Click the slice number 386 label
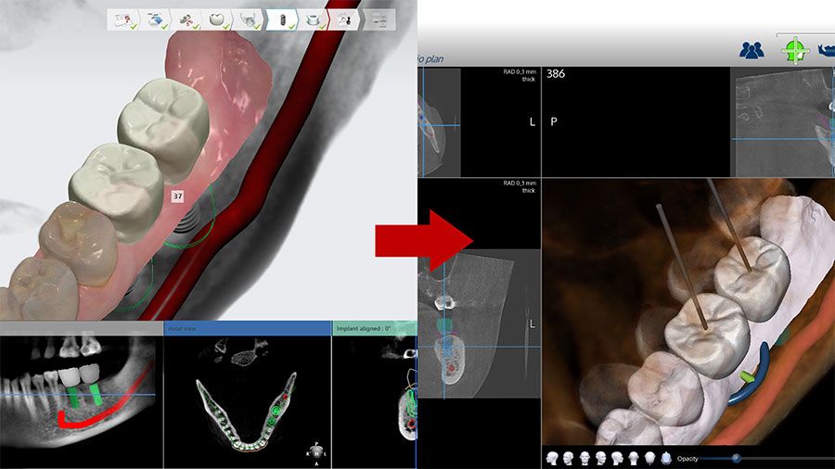The image size is (835, 469). pyautogui.click(x=556, y=74)
